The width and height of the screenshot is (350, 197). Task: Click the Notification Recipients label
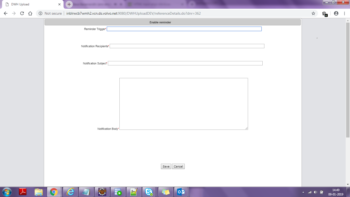[95, 46]
